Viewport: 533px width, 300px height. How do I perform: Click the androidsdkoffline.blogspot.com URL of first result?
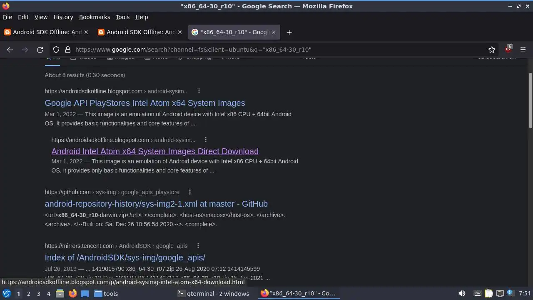pos(117,91)
